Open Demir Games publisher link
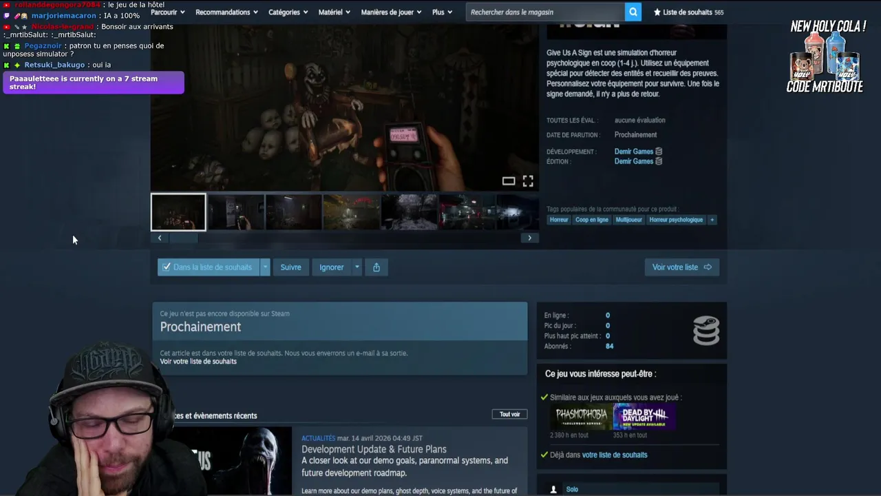The width and height of the screenshot is (881, 496). click(634, 161)
